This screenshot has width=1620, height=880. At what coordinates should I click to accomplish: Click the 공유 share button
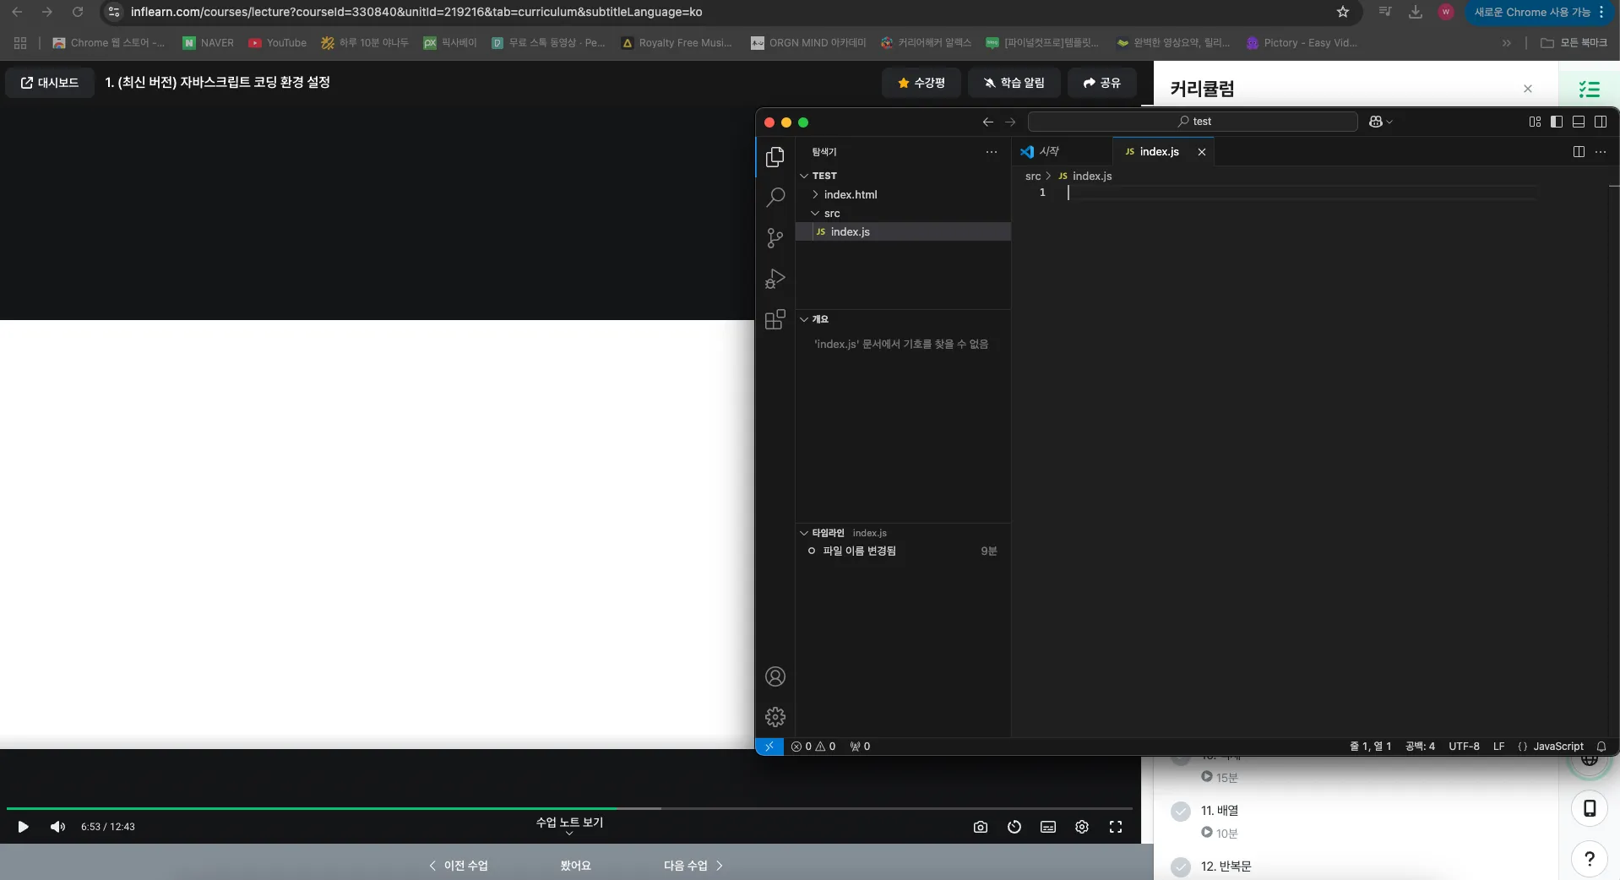[1101, 83]
